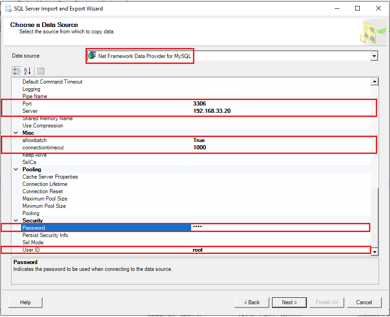The height and width of the screenshot is (317, 390).
Task: Select the Port value 3306 field
Action: [281, 104]
